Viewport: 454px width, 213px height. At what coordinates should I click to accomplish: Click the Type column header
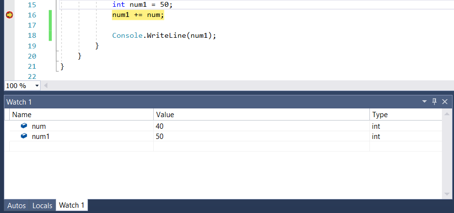click(x=406, y=115)
